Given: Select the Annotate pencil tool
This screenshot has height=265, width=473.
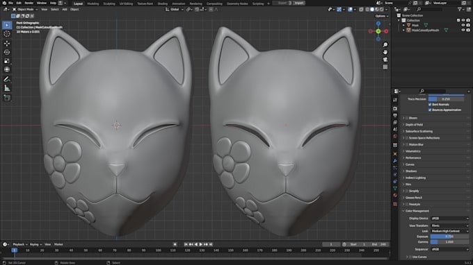Looking at the screenshot, I should point(7,79).
